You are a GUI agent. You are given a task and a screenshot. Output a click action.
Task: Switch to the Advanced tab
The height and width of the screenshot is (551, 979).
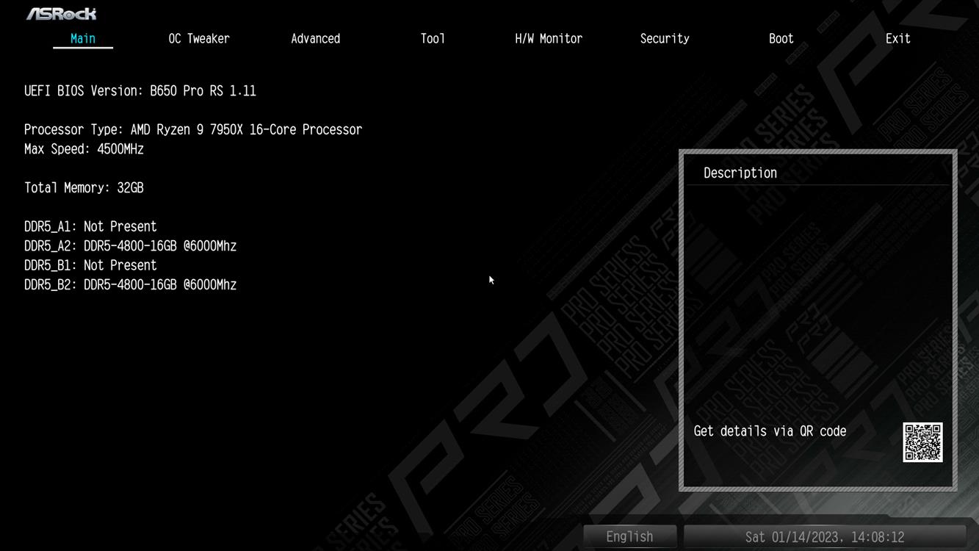[x=315, y=39]
